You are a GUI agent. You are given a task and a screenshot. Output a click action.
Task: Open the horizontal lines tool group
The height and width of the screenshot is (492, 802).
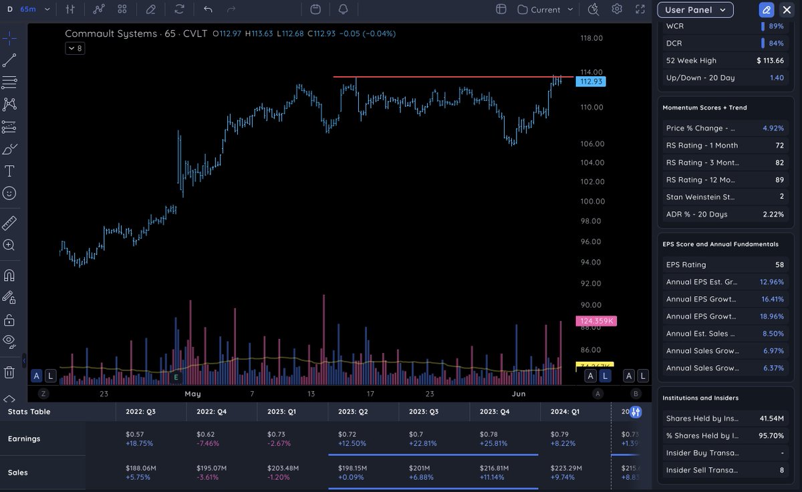pos(9,82)
